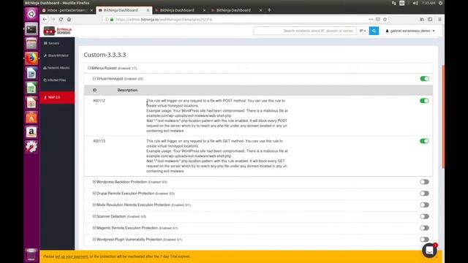This screenshot has height=263, width=468.
Task: Click the Description column header
Action: pos(127,90)
